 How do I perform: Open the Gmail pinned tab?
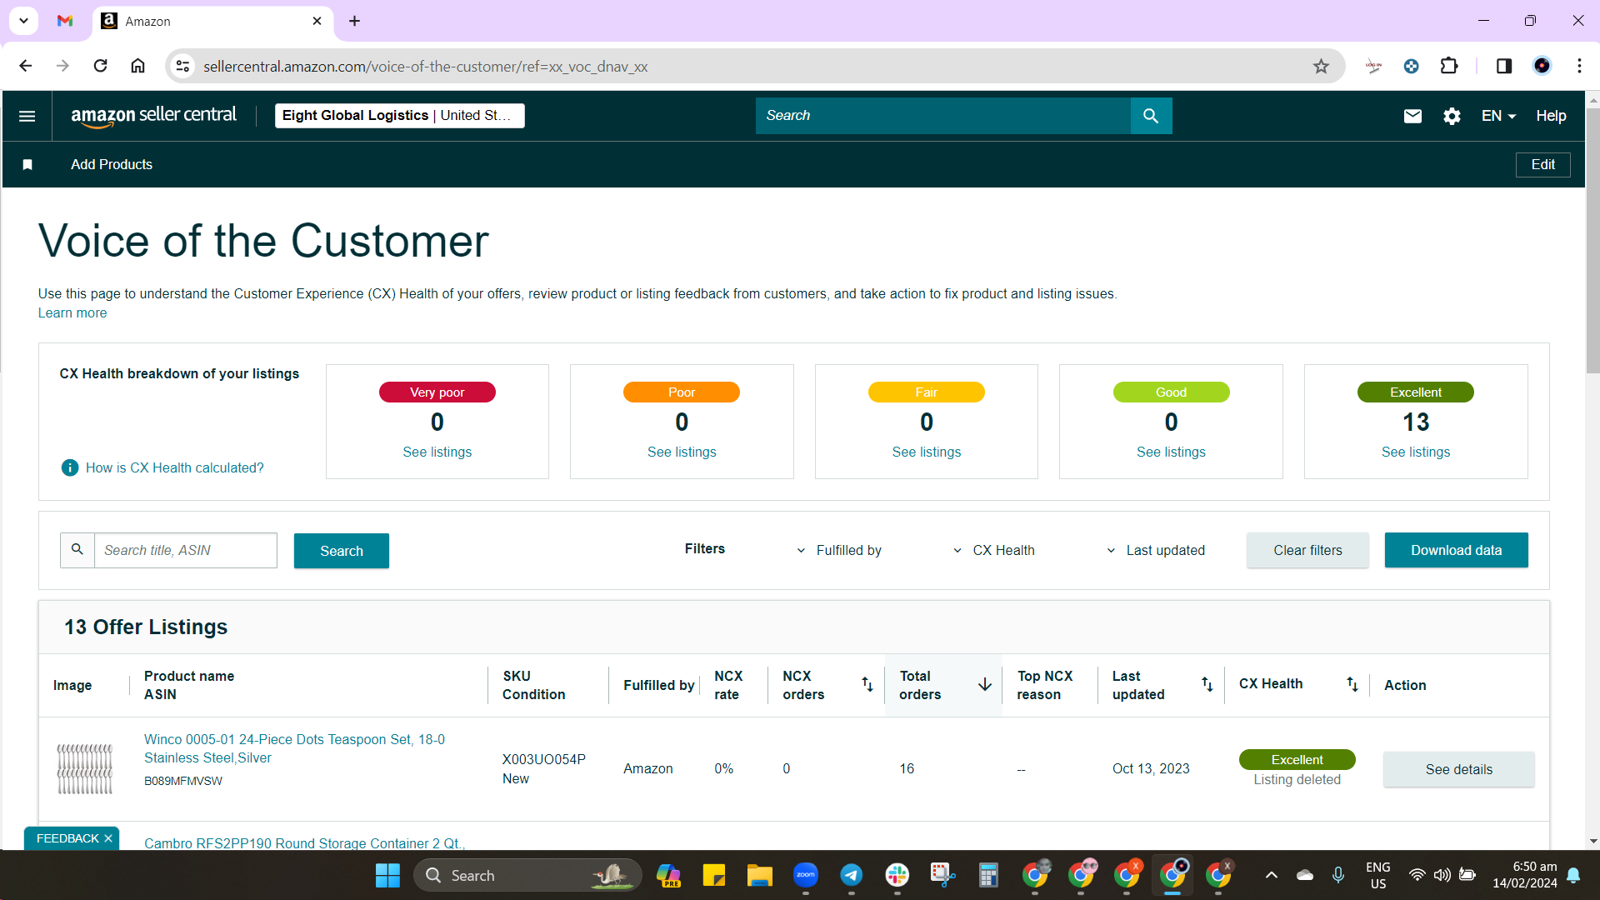pyautogui.click(x=65, y=21)
